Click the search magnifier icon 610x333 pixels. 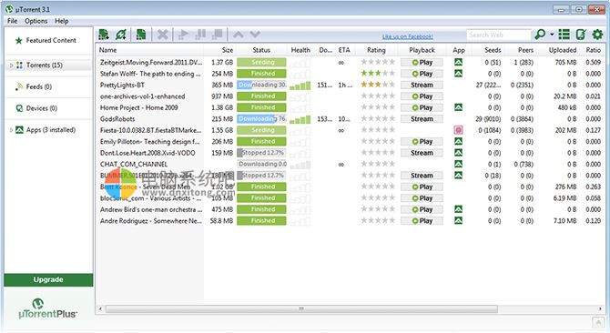click(540, 35)
